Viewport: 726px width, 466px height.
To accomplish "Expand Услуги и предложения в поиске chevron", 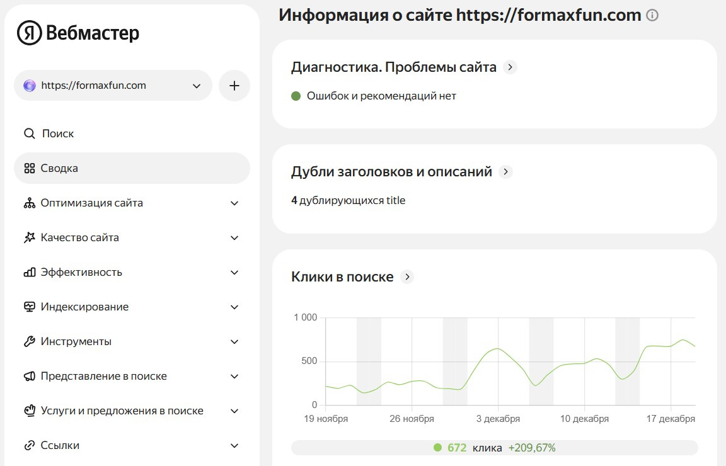I will click(234, 411).
